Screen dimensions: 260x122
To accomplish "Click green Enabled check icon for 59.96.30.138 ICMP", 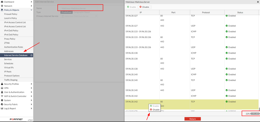I will pos(227,53).
